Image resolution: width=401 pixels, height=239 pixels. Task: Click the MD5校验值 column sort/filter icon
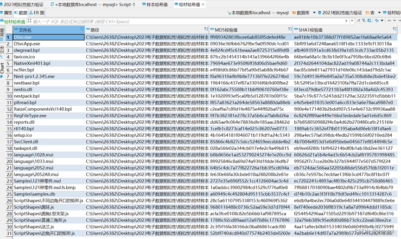290,29
